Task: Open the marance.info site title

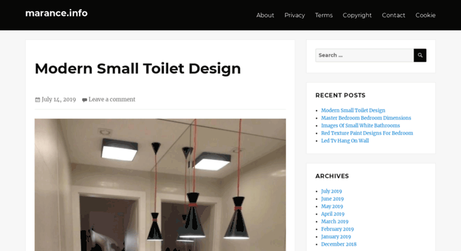Action: (56, 13)
